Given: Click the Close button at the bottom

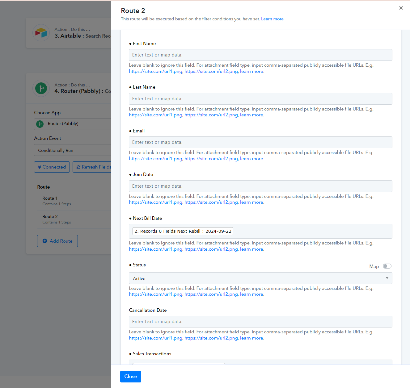Looking at the screenshot, I should point(131,377).
